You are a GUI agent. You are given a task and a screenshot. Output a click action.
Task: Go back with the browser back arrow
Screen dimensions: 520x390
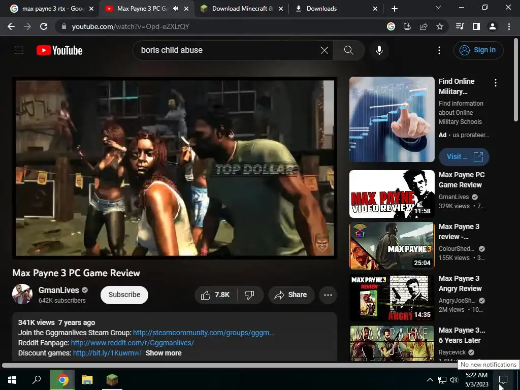(11, 26)
